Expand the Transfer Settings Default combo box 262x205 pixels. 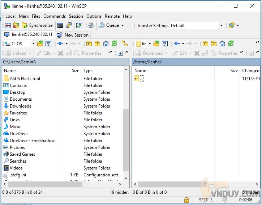pyautogui.click(x=221, y=26)
